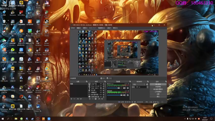
Task: Toggle lock on display capture 2 source
Action: tap(103, 95)
